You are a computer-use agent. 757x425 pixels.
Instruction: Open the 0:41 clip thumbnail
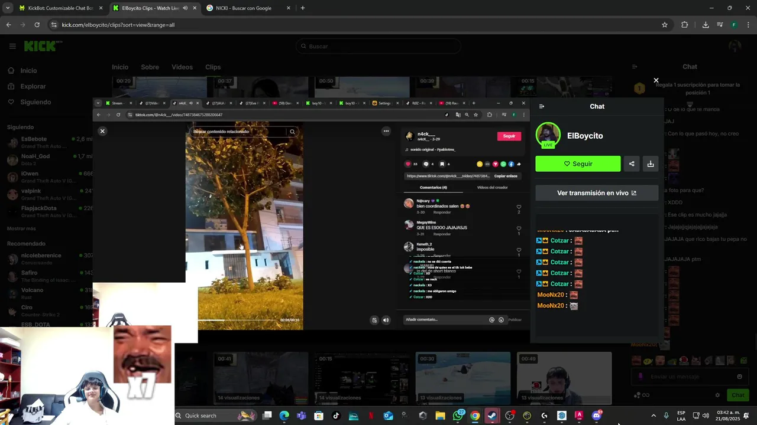(x=261, y=378)
